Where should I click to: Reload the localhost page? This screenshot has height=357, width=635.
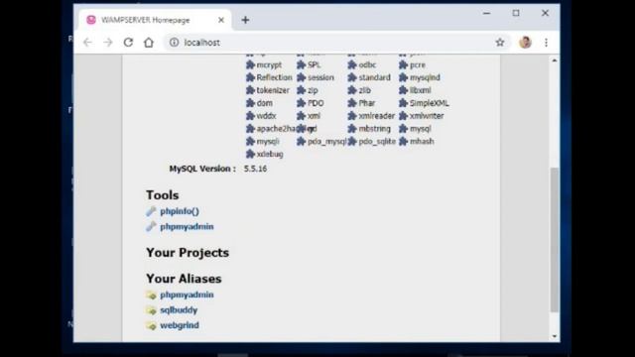(128, 43)
